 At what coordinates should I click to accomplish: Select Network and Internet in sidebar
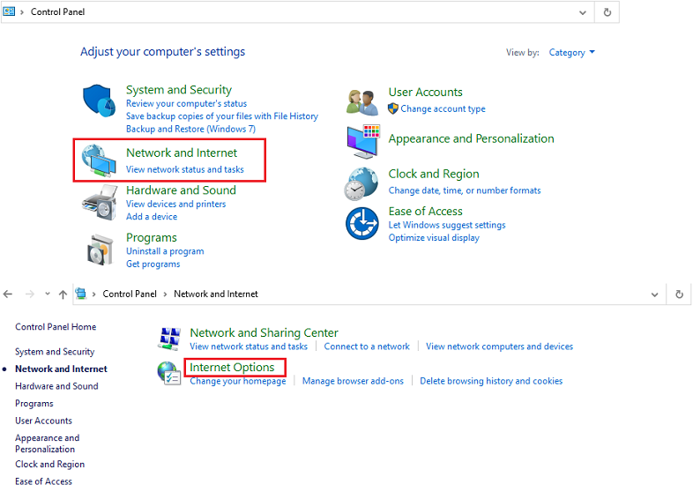tap(61, 369)
